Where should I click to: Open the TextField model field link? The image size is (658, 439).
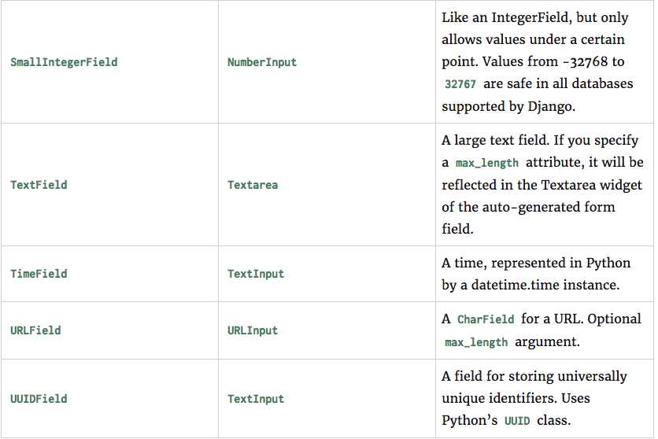tap(39, 185)
